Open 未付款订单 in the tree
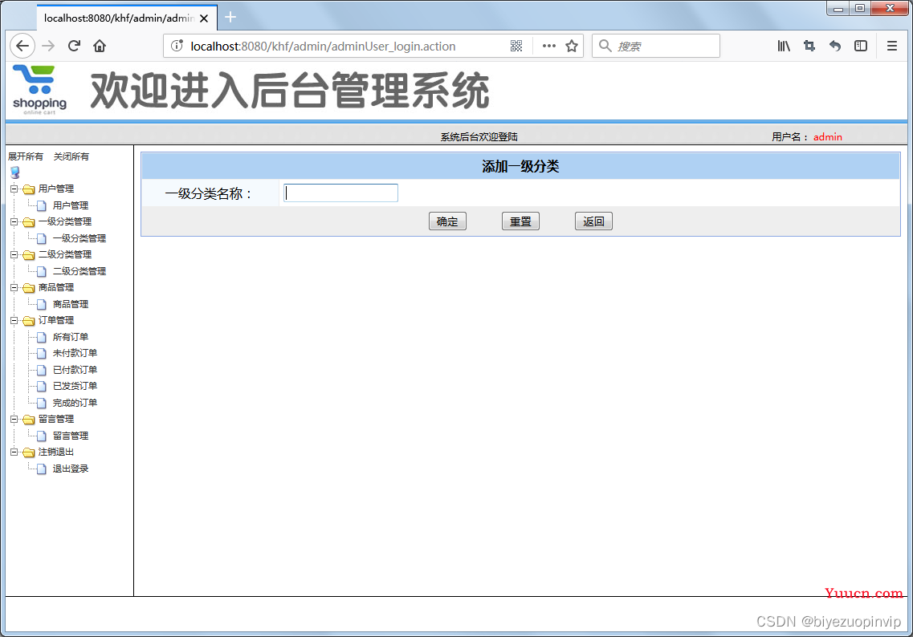Screen dimensions: 913x637 (75, 353)
